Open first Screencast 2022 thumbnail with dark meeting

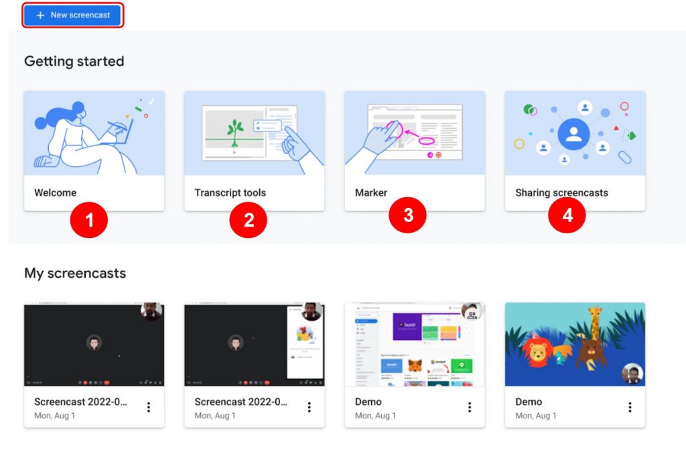pyautogui.click(x=94, y=344)
